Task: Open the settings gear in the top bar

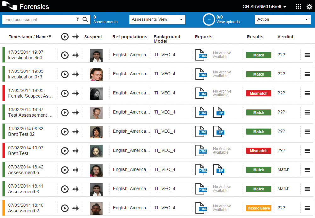Action: coord(309,6)
